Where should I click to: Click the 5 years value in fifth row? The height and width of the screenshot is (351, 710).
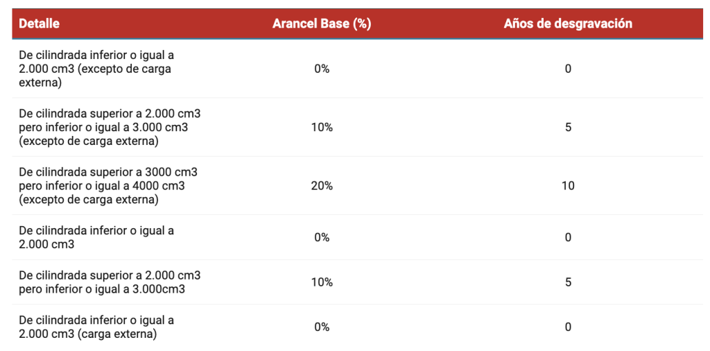pos(568,282)
